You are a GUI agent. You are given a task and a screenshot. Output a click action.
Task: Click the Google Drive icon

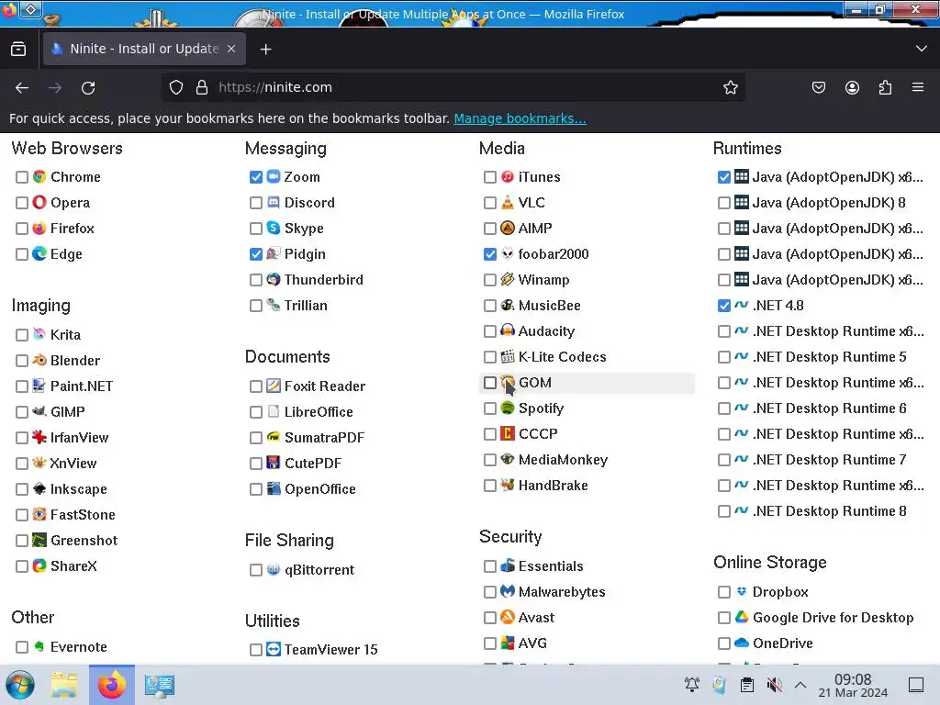[742, 618]
